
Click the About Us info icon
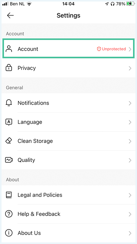click(x=9, y=233)
